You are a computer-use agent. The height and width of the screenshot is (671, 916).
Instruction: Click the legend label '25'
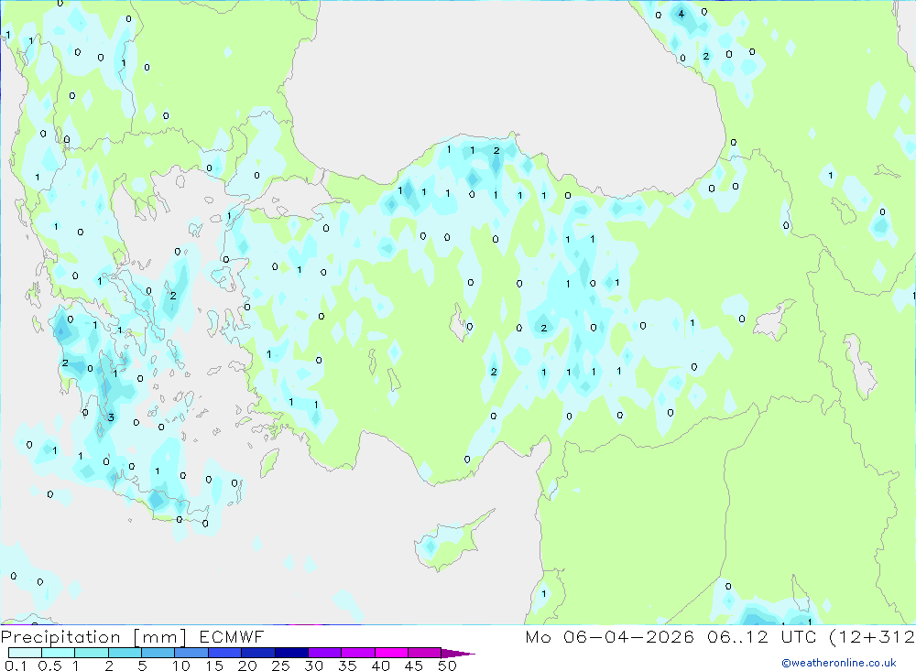281,666
